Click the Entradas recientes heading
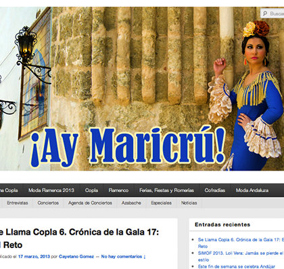Viewport: 284px width, 269px height. 222,225
